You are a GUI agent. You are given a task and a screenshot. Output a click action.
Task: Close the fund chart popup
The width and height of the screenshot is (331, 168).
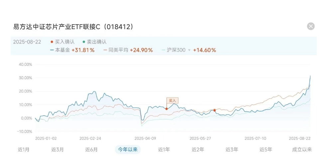(x=310, y=26)
